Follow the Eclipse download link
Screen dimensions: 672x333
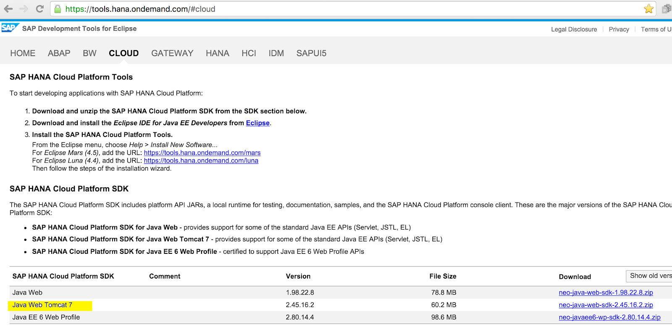click(x=258, y=123)
